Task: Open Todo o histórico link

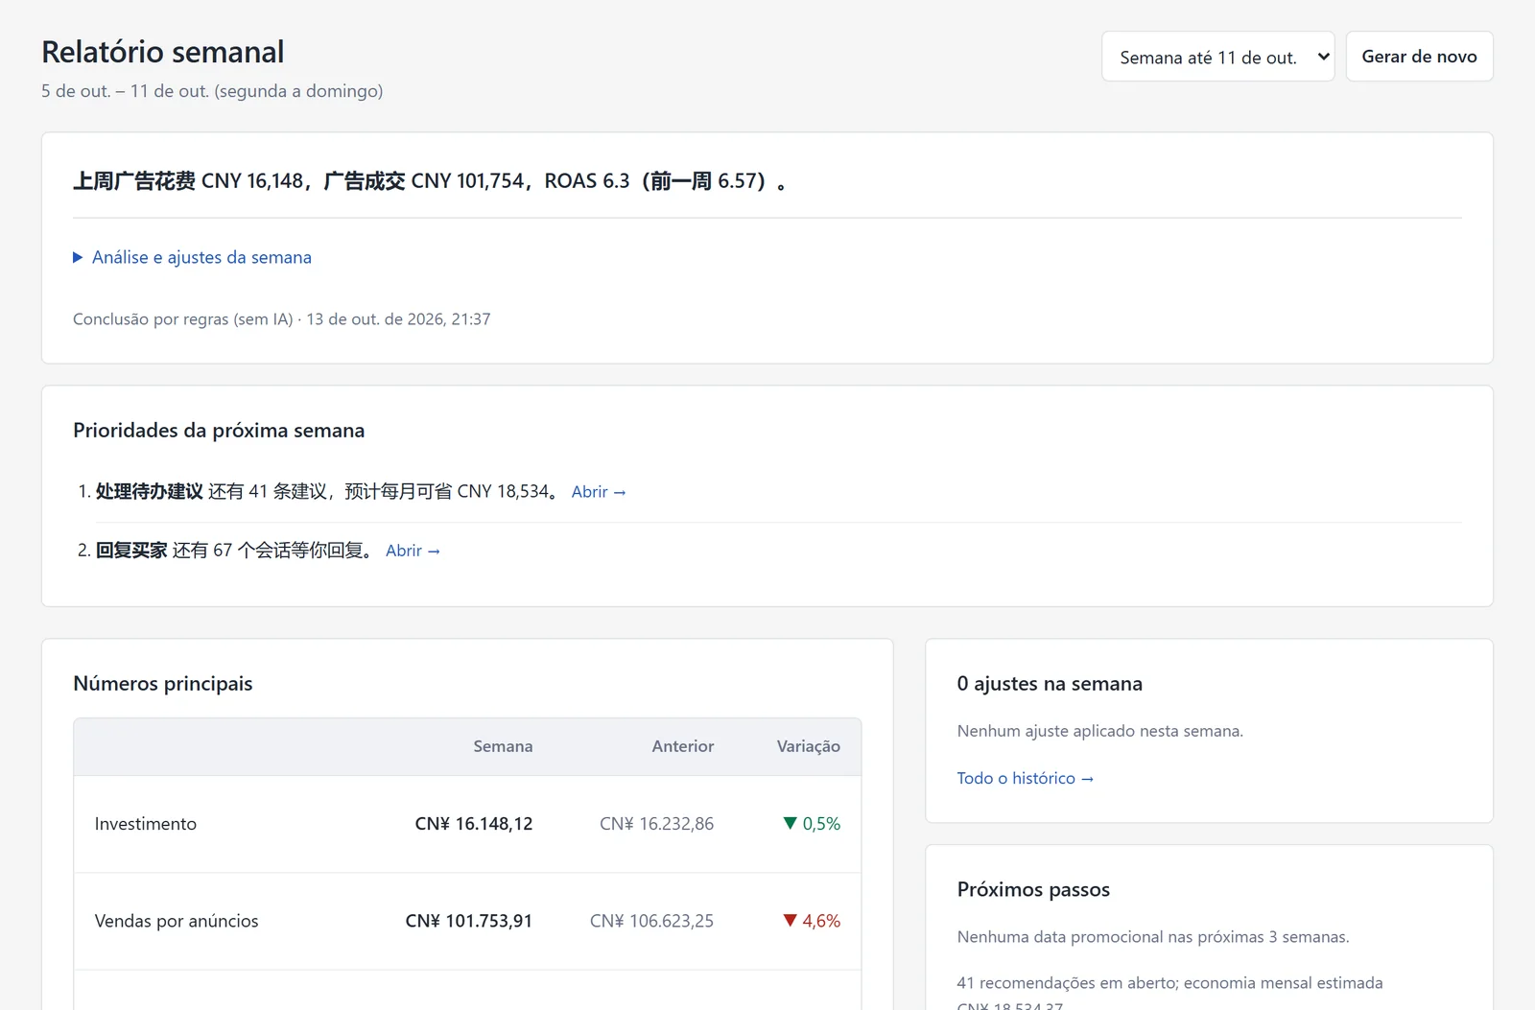Action: [1025, 778]
